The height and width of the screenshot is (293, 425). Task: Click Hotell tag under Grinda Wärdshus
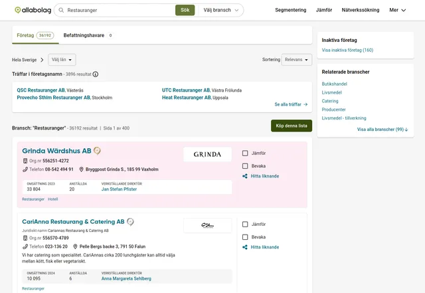pos(53,199)
